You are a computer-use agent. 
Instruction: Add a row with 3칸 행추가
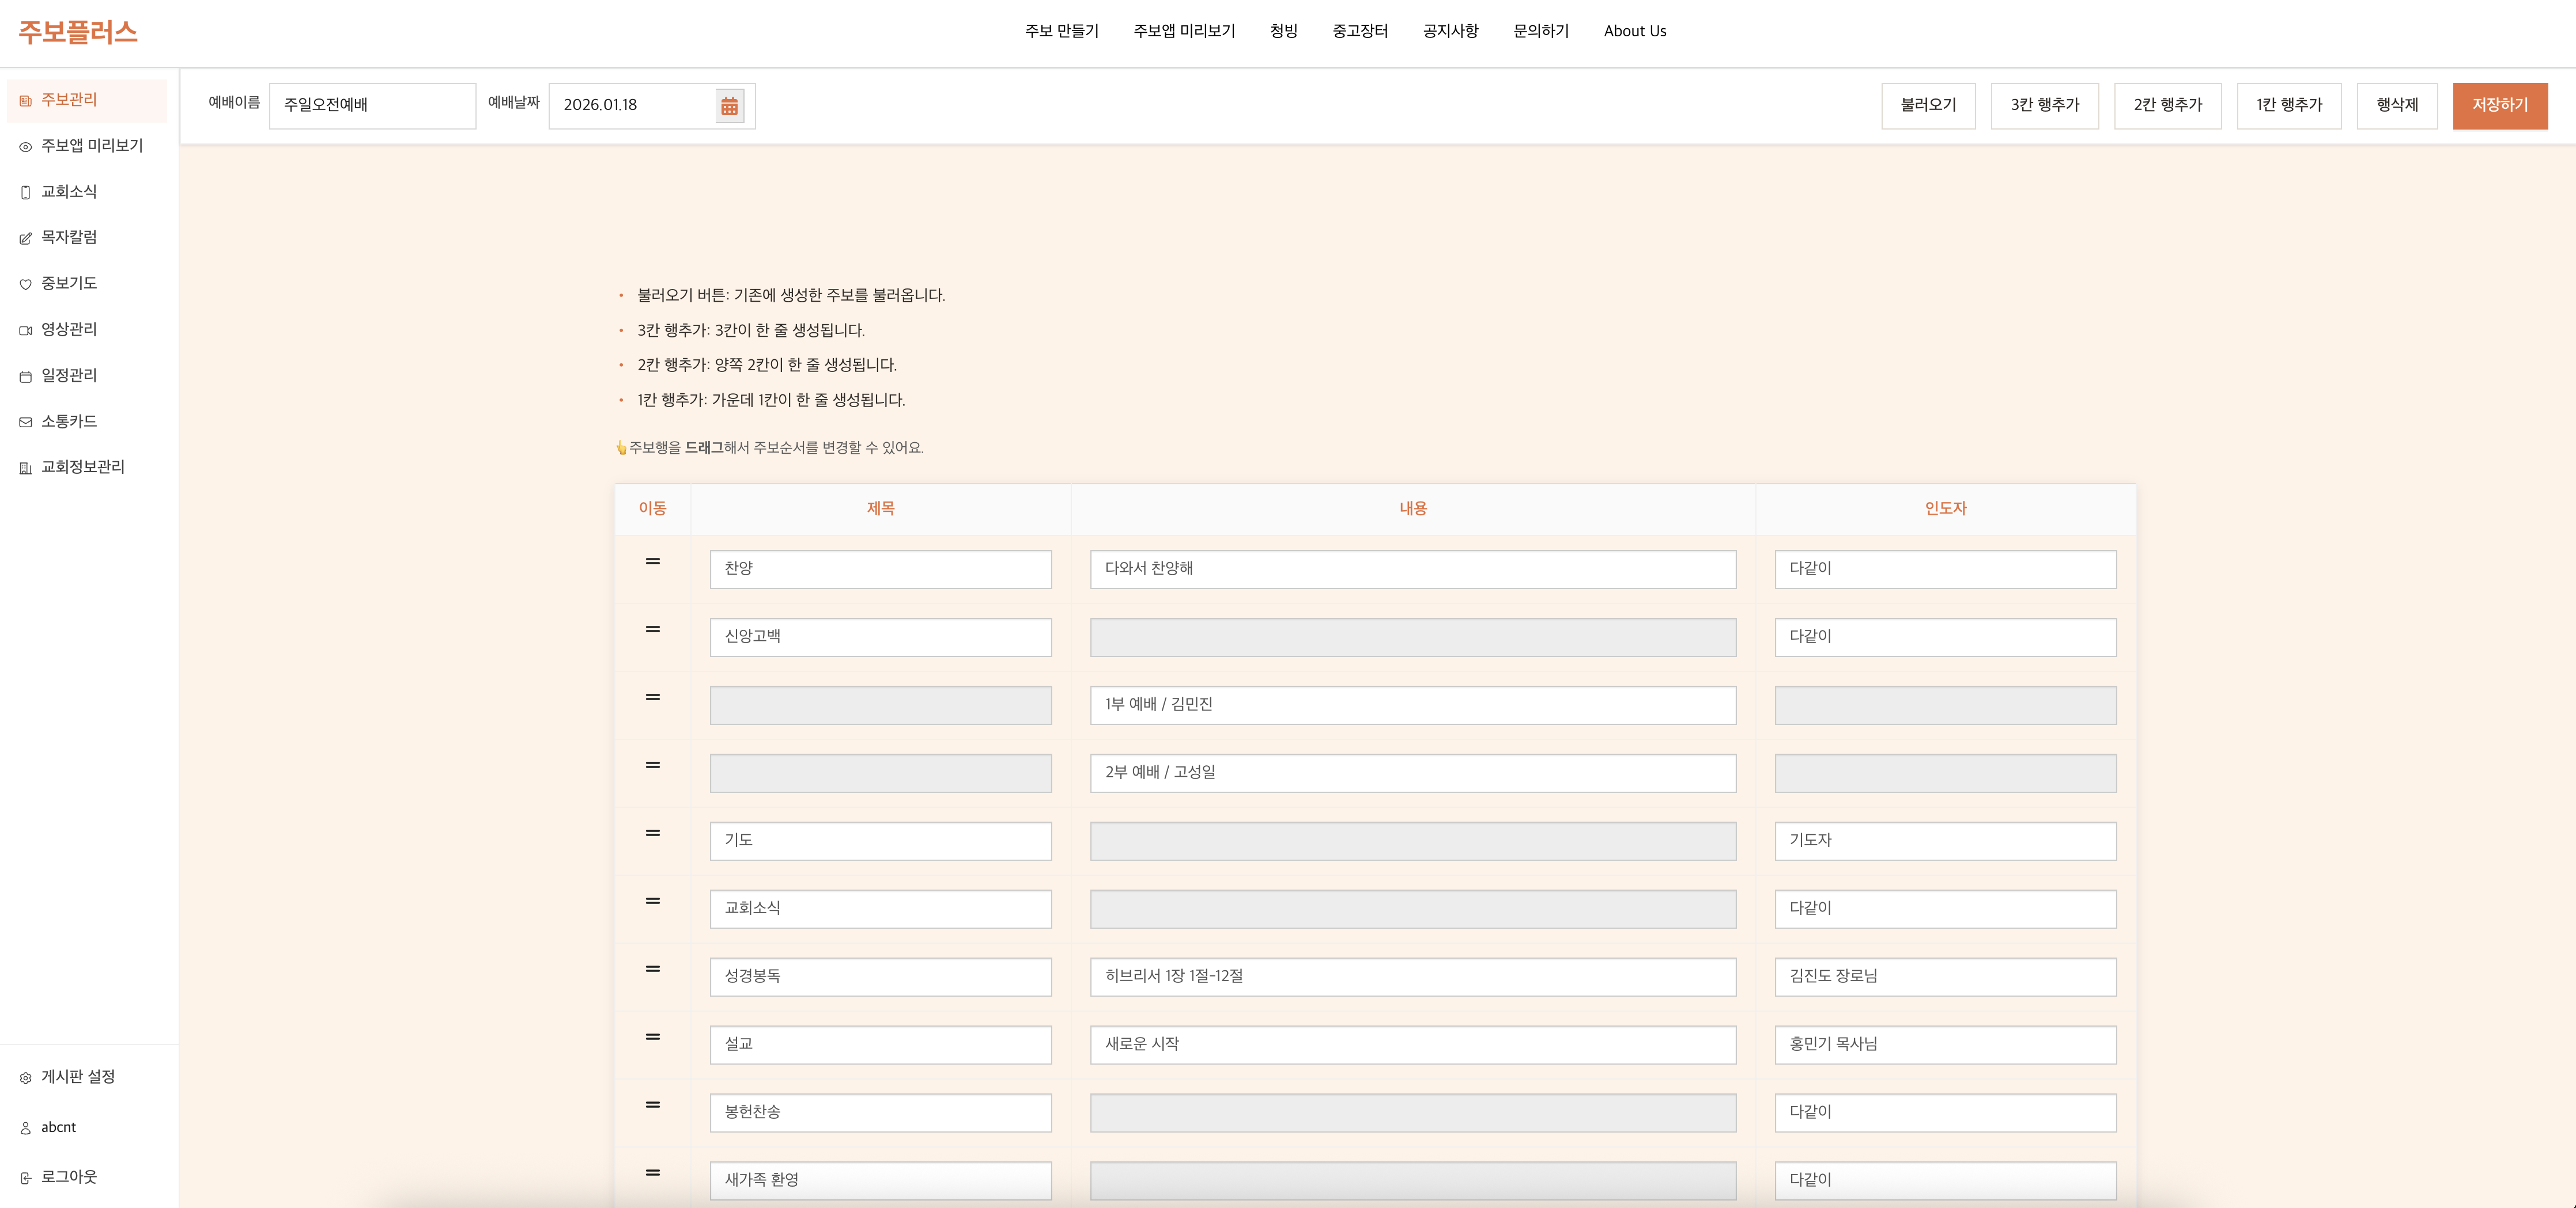click(x=2044, y=106)
